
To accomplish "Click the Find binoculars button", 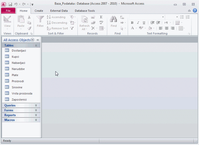I will 114,21.
